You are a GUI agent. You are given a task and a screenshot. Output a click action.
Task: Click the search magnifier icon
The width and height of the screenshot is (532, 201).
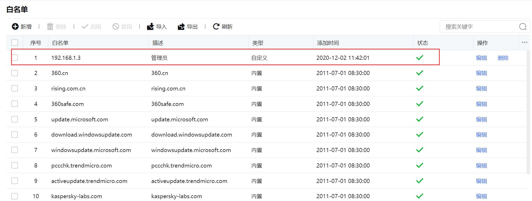coord(523,27)
